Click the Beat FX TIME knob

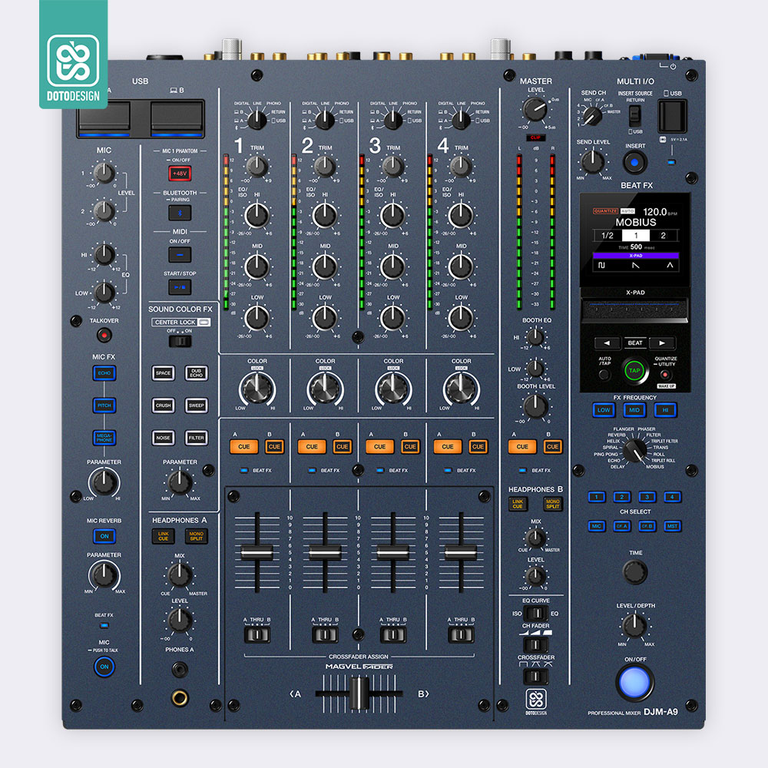click(x=635, y=571)
